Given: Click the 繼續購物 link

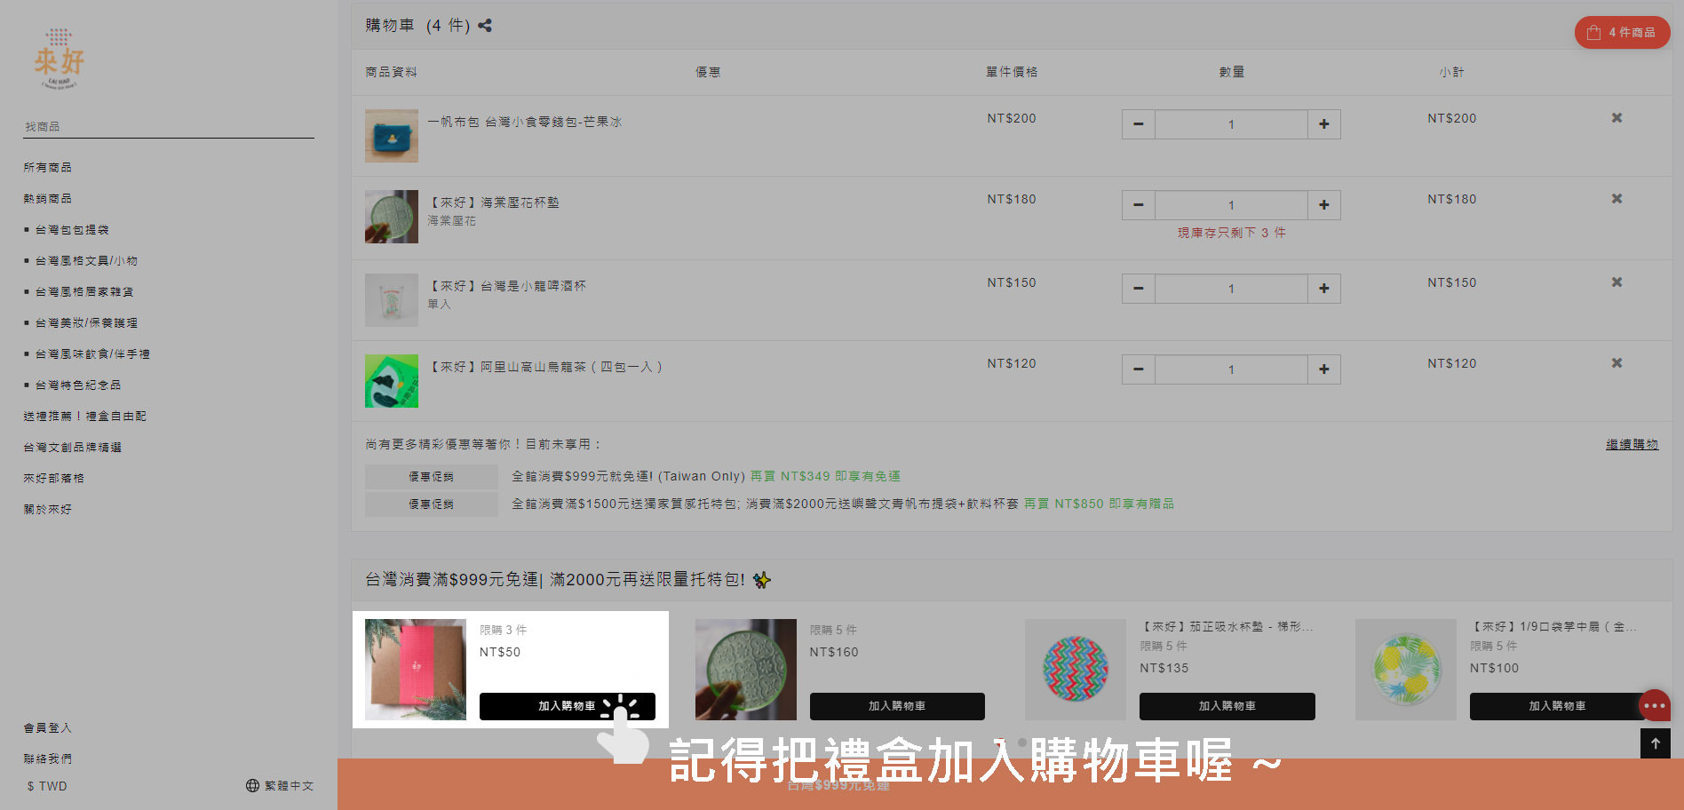Looking at the screenshot, I should (x=1632, y=444).
